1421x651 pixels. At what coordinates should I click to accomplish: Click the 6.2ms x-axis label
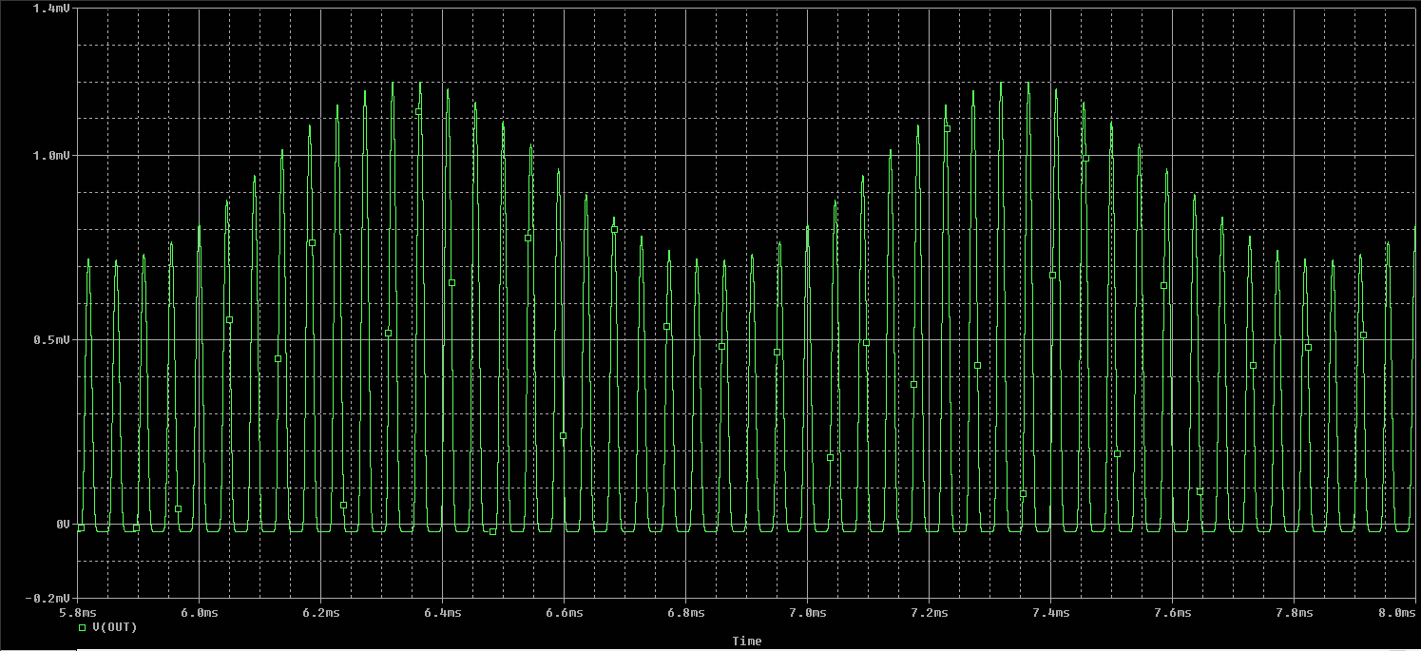coord(321,613)
